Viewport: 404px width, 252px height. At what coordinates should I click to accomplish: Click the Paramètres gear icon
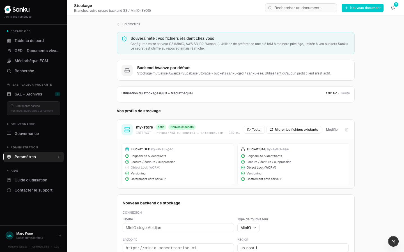click(x=9, y=157)
